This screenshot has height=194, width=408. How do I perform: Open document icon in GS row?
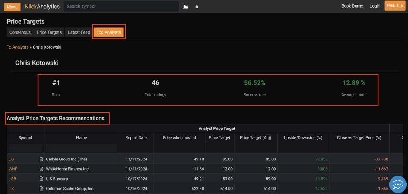[41, 189]
